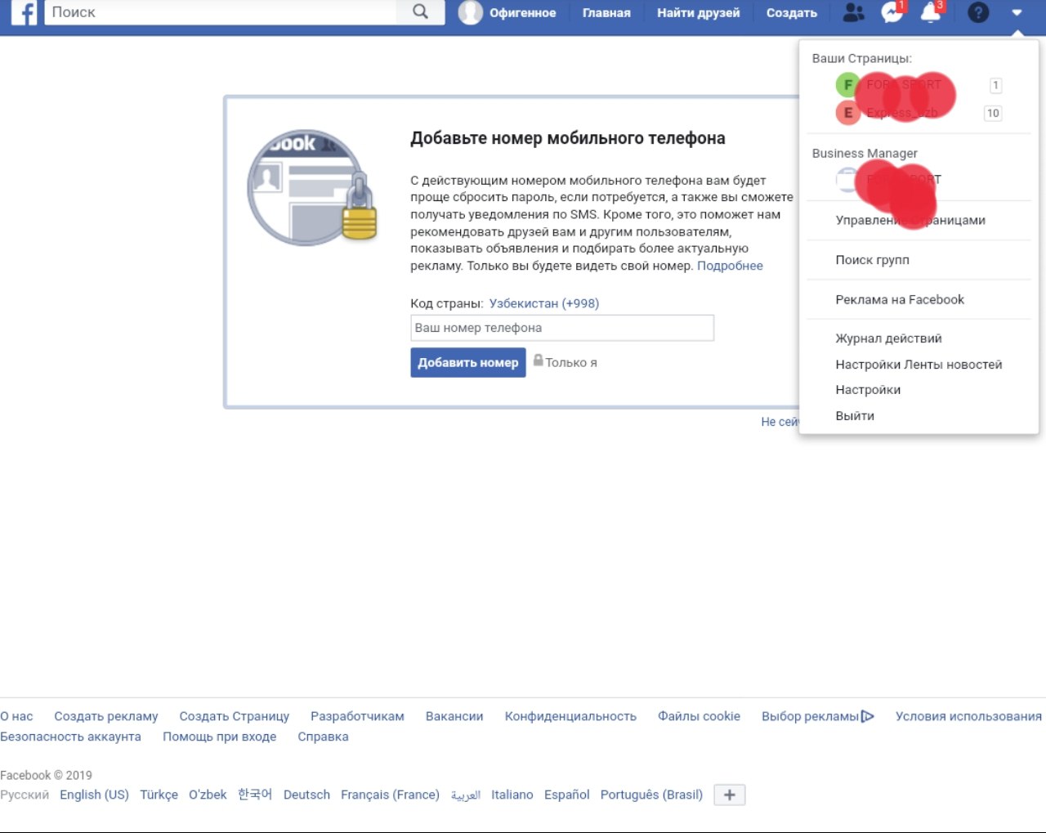Image resolution: width=1046 pixels, height=833 pixels.
Task: Open the notifications bell icon
Action: point(931,12)
